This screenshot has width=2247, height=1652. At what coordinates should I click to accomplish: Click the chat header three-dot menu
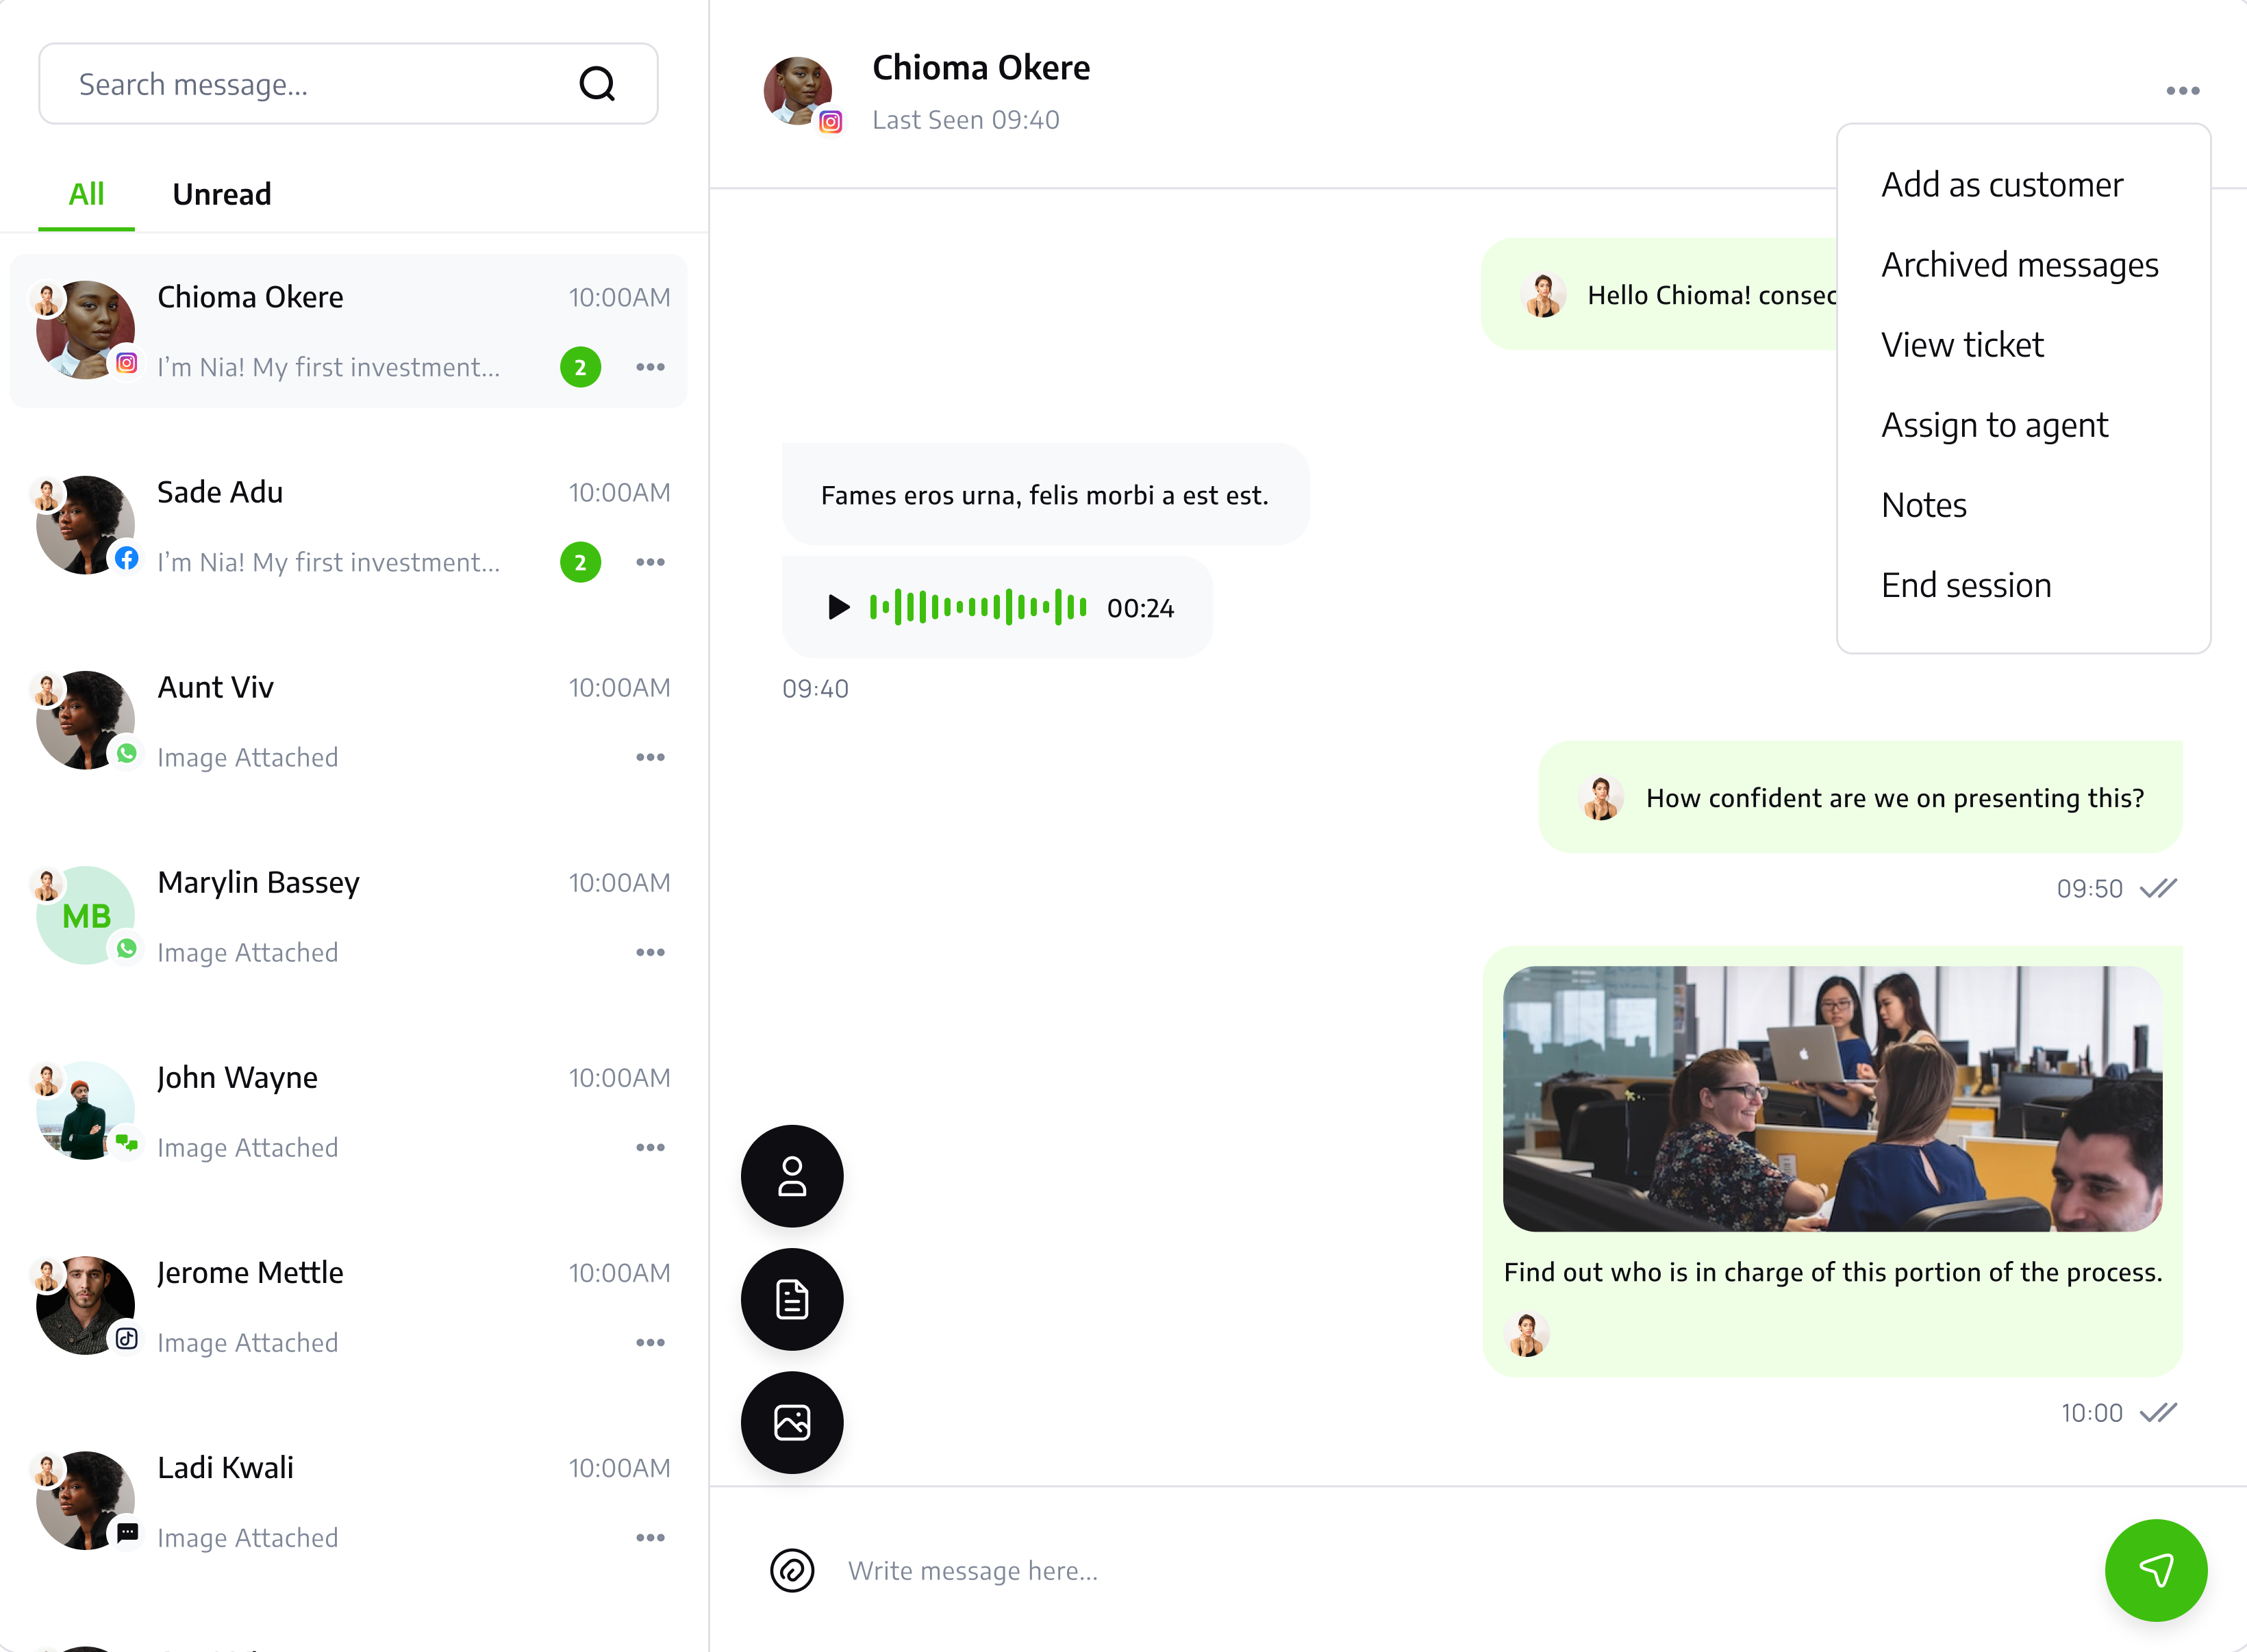[2183, 91]
